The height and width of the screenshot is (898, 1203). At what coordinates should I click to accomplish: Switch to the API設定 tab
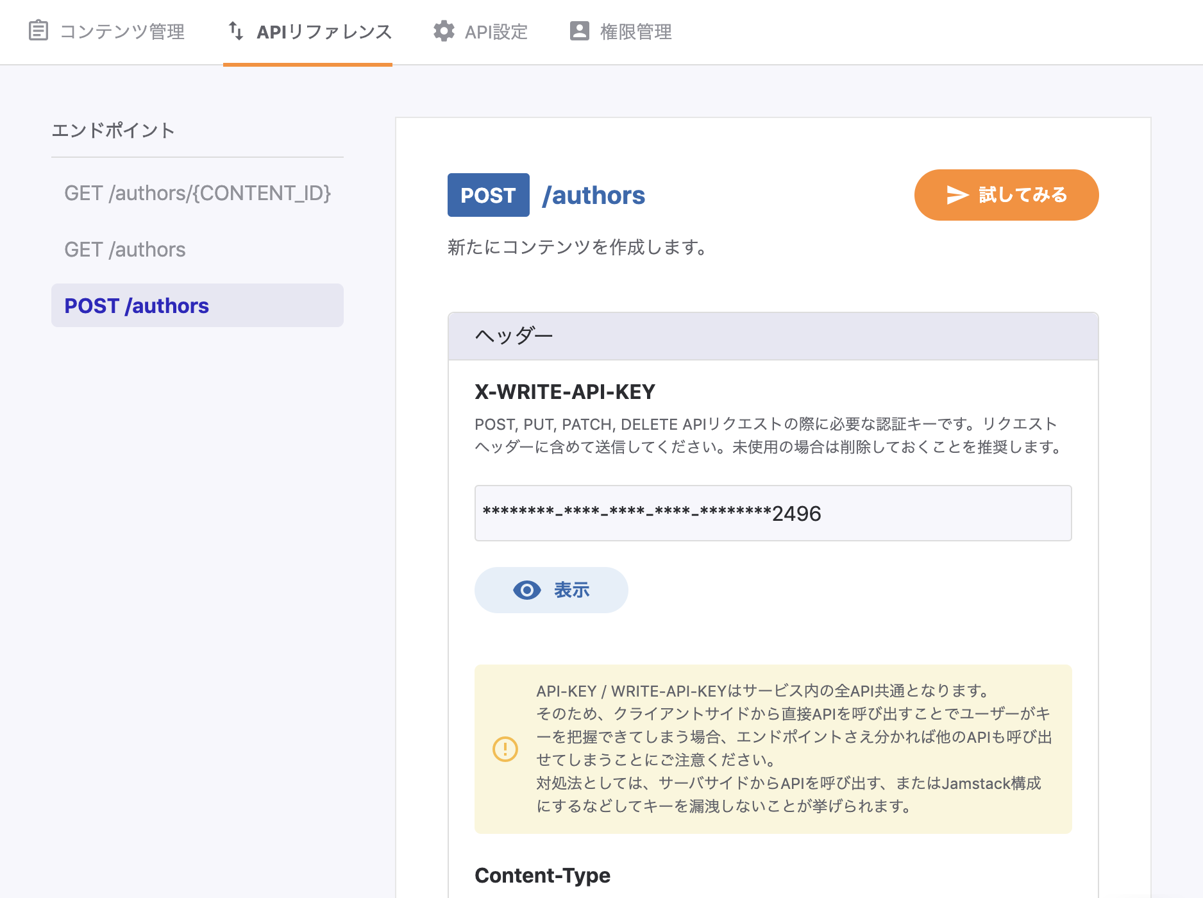coord(496,31)
